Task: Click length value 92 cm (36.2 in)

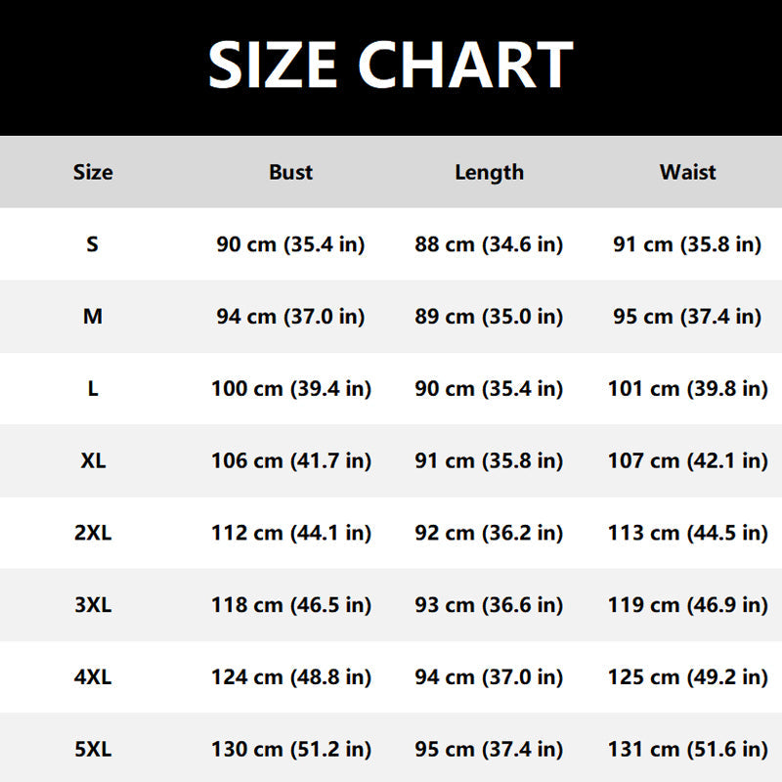Action: (x=489, y=533)
